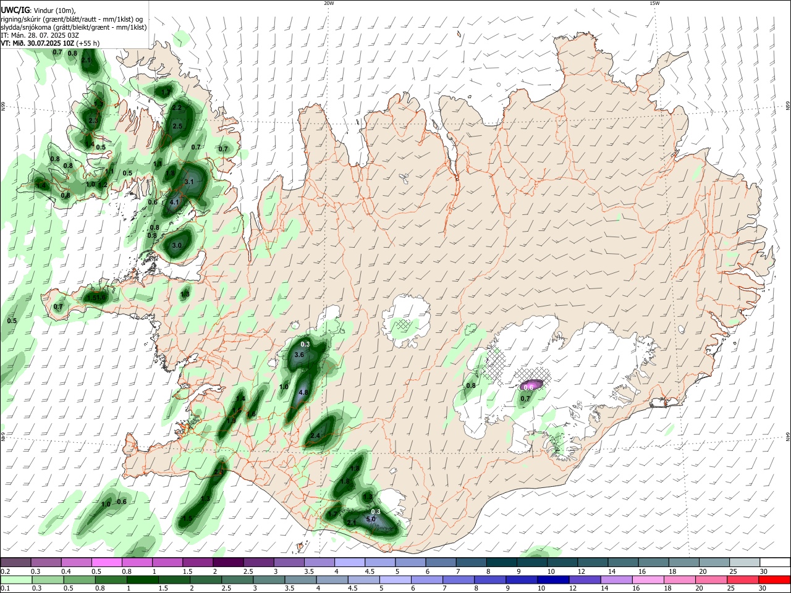Pick the palest green 0.1 legend swatch
Viewport: 791px width, 593px height.
16,579
